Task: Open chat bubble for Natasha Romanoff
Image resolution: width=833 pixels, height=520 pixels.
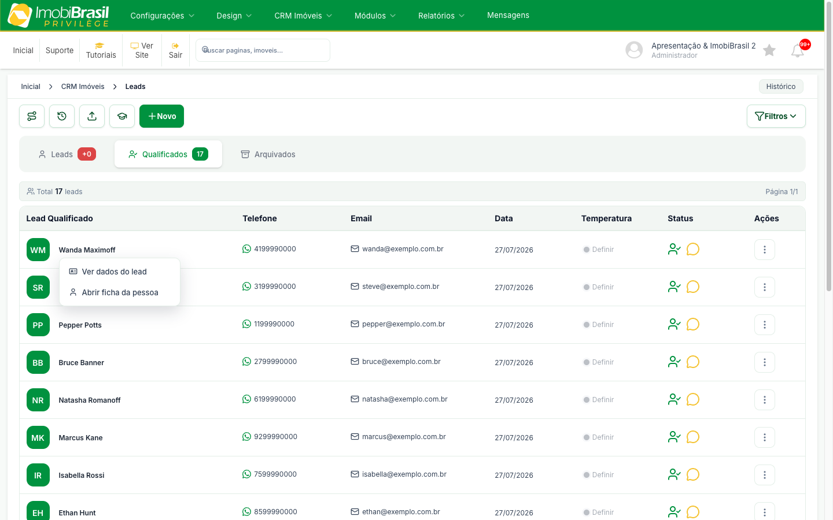Action: (693, 399)
